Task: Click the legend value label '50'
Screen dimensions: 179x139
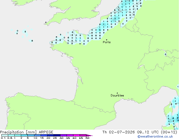Action: [87, 138]
